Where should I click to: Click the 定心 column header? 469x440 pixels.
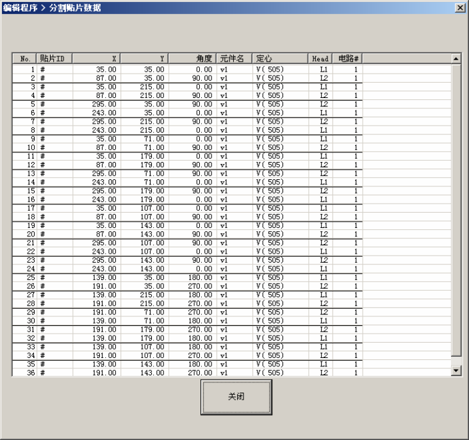click(x=280, y=58)
